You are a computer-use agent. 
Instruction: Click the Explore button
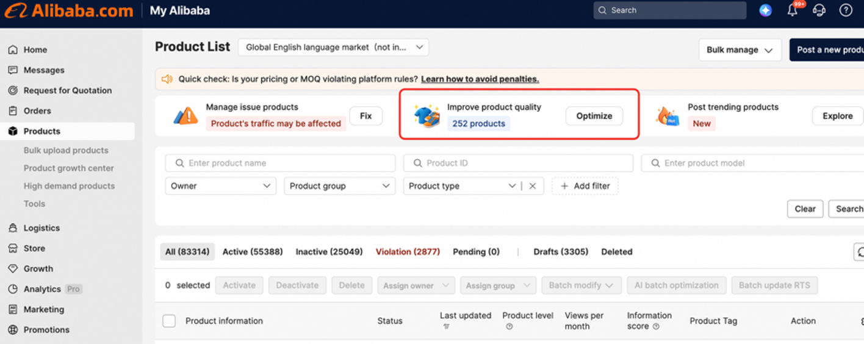(838, 116)
